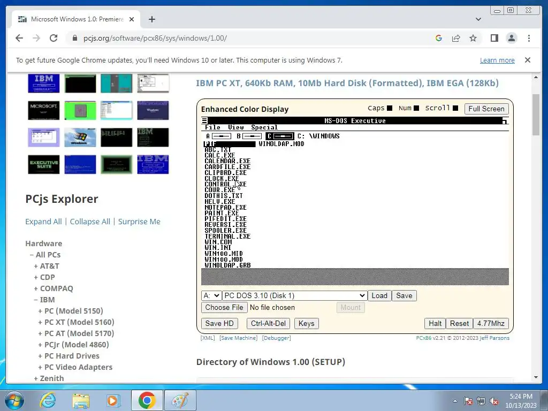548x411 pixels.
Task: Open a new tab with plus icon
Action: [x=151, y=19]
